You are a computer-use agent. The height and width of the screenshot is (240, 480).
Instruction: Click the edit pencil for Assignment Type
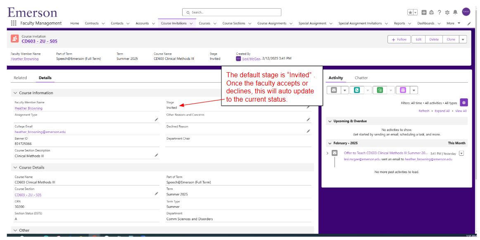click(x=157, y=119)
